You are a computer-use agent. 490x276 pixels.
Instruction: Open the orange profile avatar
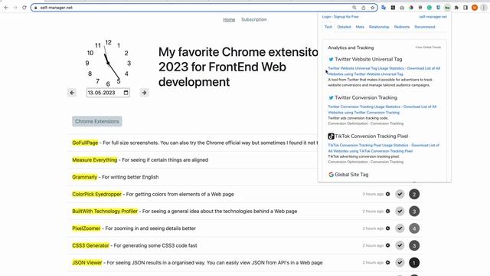[x=475, y=8]
